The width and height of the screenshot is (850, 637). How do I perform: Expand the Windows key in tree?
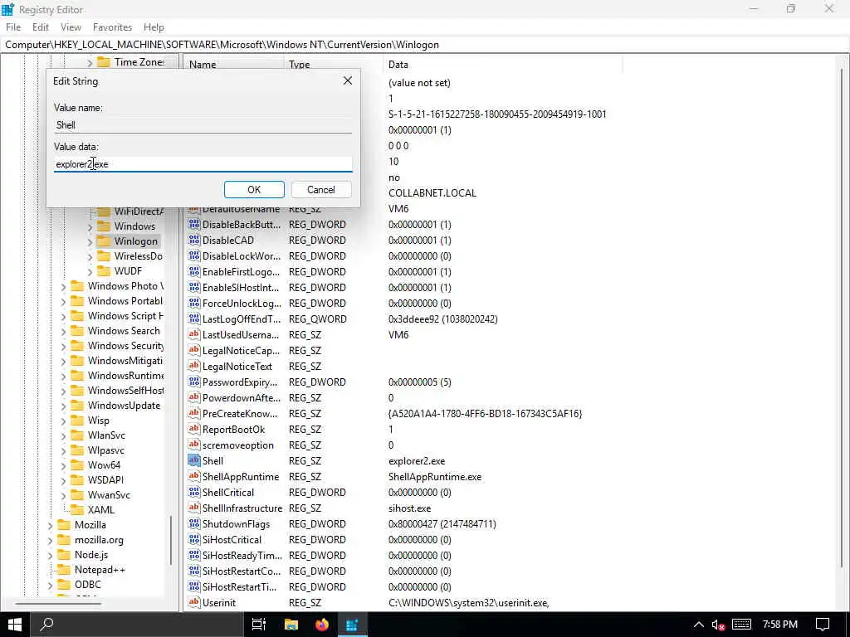[90, 226]
